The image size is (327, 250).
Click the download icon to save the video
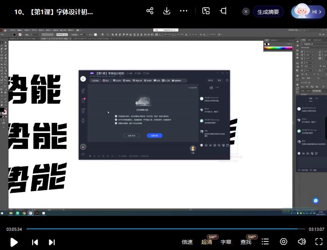166,11
